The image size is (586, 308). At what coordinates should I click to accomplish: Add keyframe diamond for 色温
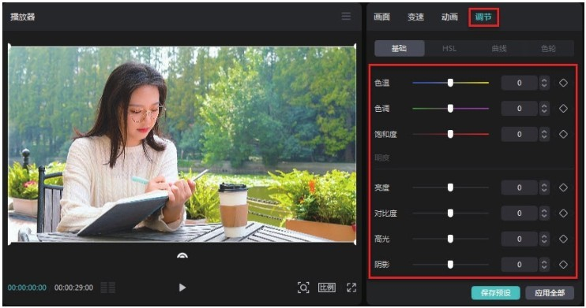[x=563, y=83]
